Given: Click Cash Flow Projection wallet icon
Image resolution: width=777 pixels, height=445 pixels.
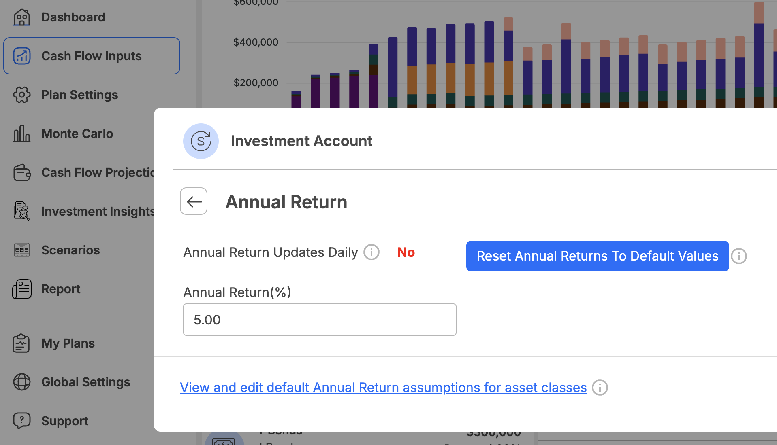Looking at the screenshot, I should pos(22,172).
